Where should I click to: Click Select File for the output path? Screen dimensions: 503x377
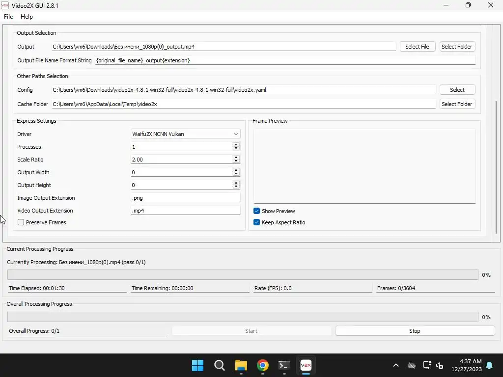coord(417,47)
